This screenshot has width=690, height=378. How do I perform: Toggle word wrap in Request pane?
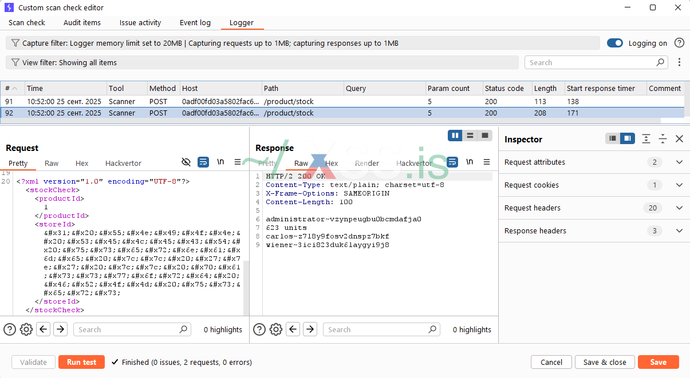tap(203, 162)
